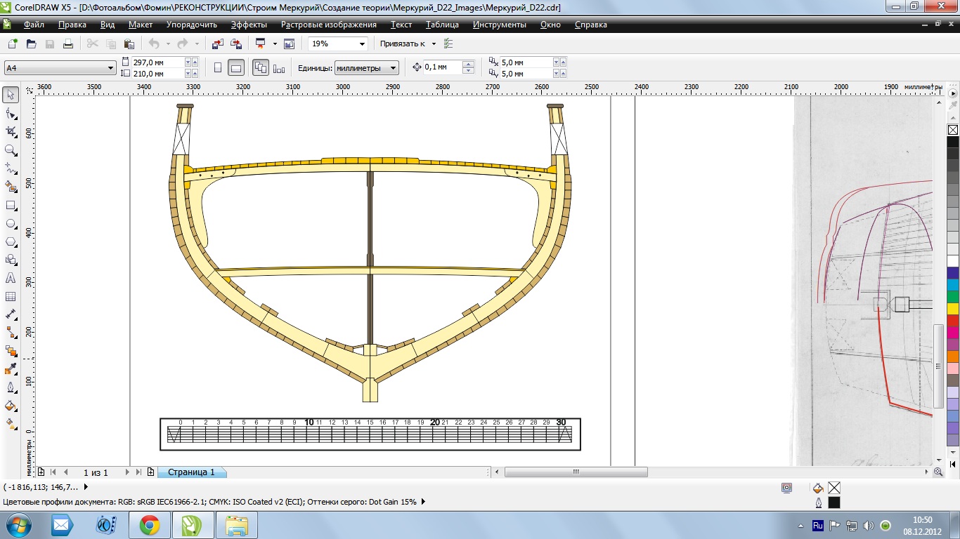Viewport: 960px width, 539px height.
Task: Open the Инструменты menu
Action: pos(499,25)
